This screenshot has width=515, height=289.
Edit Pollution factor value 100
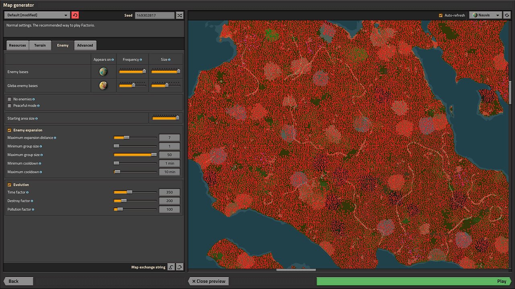click(x=169, y=210)
